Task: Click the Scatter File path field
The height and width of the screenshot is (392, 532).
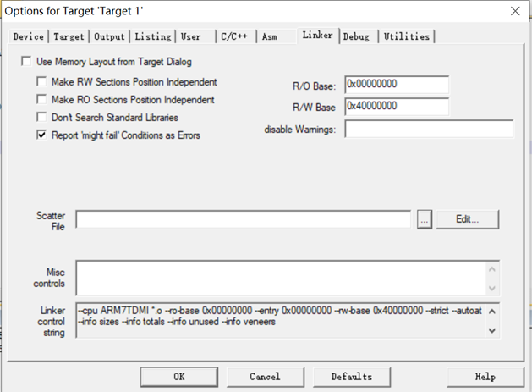Action: pyautogui.click(x=243, y=219)
